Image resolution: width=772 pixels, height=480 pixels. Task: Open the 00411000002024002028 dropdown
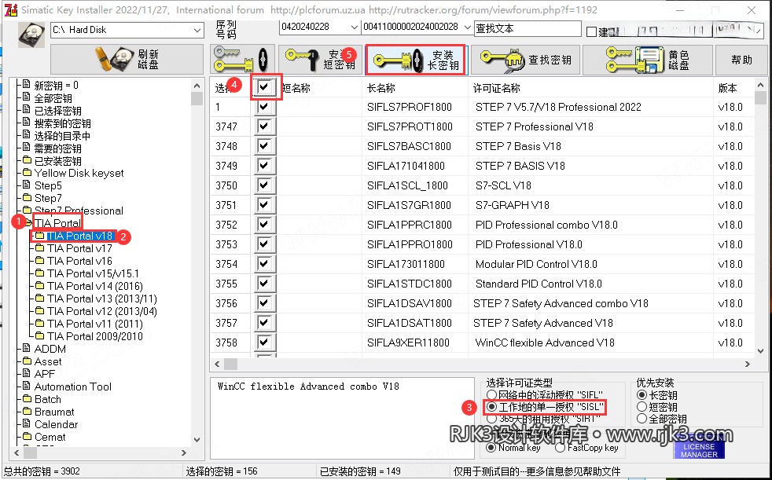(x=467, y=27)
